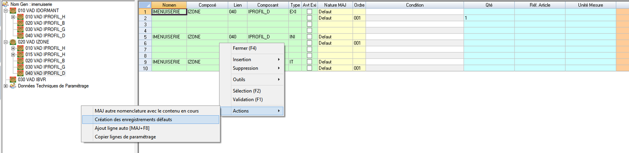Click the Données Techniques de Paramétrage icon
The width and height of the screenshot is (629, 153).
point(13,86)
